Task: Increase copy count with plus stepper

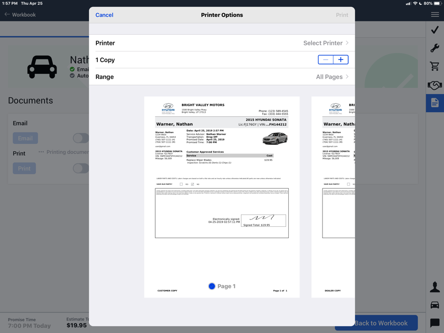Action: [341, 60]
